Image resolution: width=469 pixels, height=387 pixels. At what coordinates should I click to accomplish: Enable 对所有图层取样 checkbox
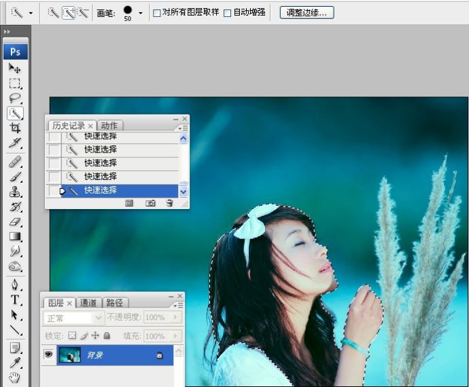157,13
